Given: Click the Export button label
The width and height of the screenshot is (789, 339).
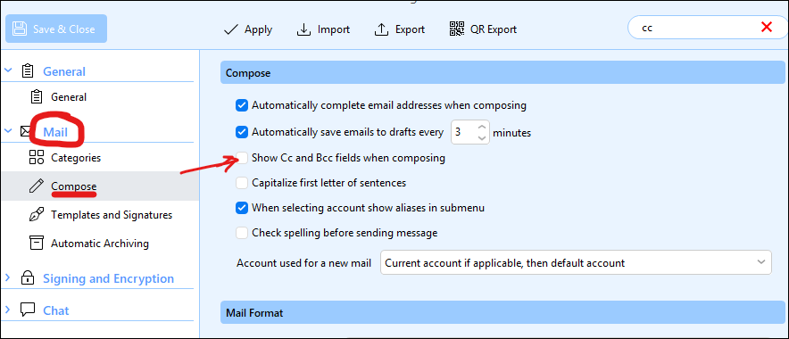Looking at the screenshot, I should pos(410,29).
